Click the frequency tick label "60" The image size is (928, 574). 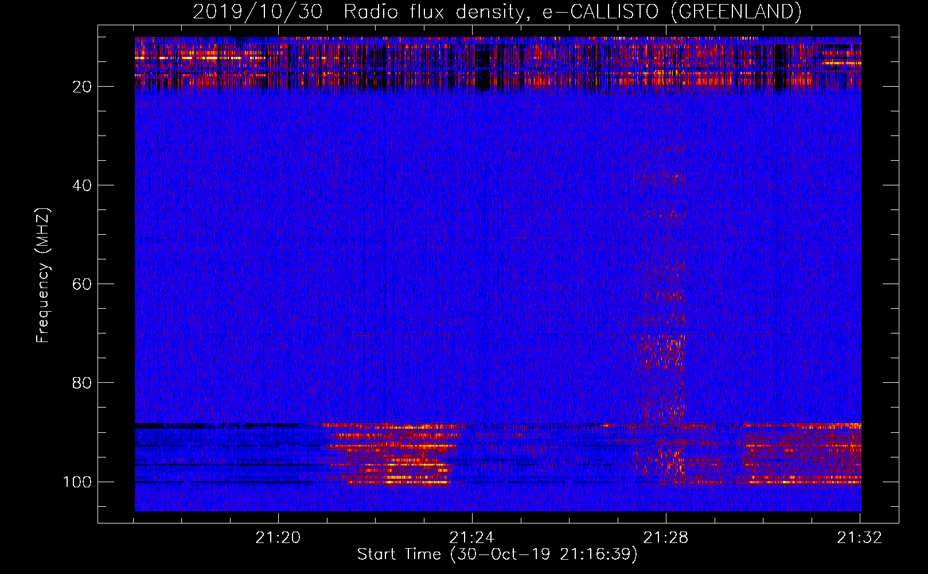pyautogui.click(x=82, y=284)
